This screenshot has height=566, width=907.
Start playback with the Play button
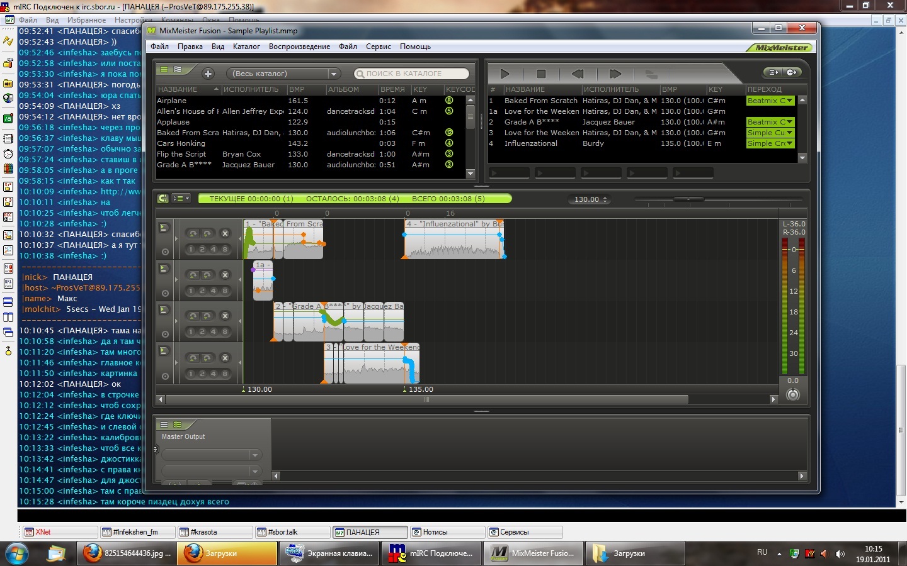[x=505, y=74]
